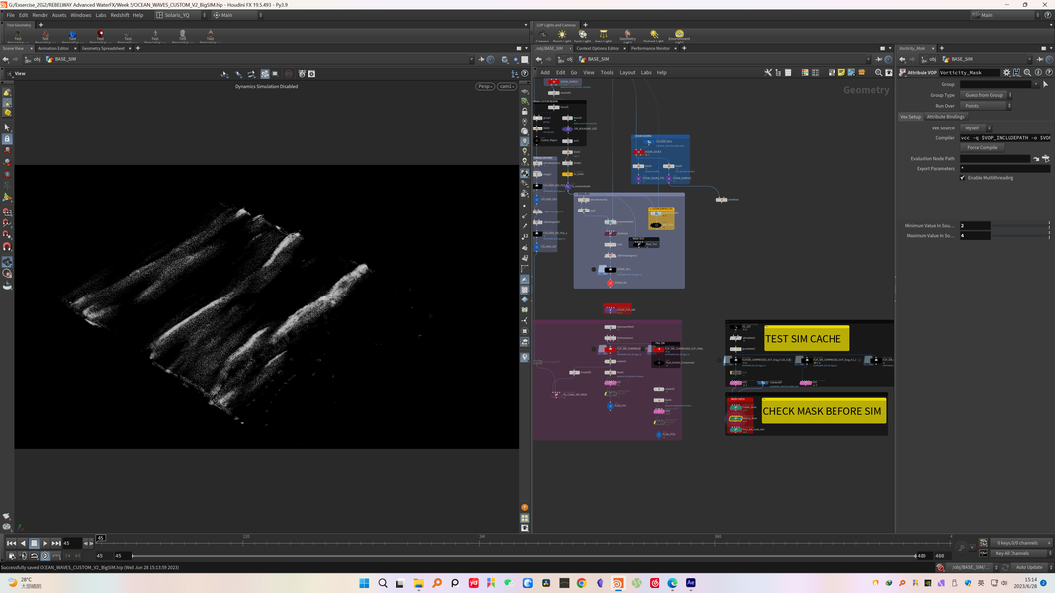Add a background image in network editor
Screen dimensions: 1055x593
click(851, 72)
